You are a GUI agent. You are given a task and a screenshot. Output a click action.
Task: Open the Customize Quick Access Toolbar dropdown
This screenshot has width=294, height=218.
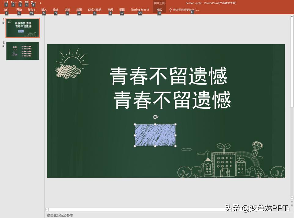tap(40, 3)
